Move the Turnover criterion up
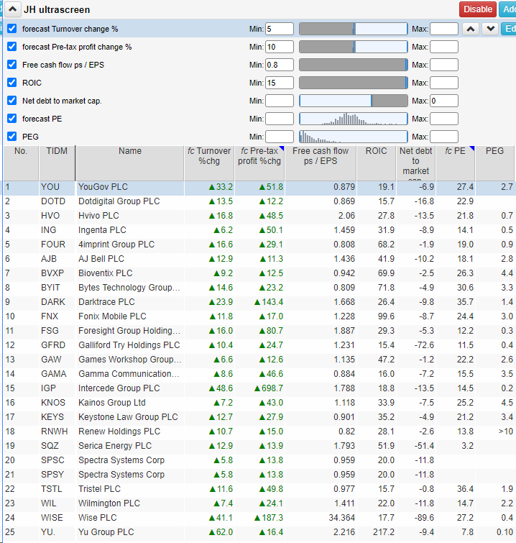516x543 pixels. [x=471, y=29]
